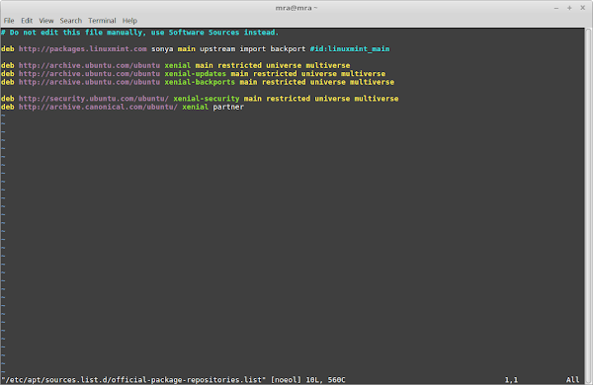Click the archive.canonical.com URL
Screen dimensions: 593x385
[98, 107]
